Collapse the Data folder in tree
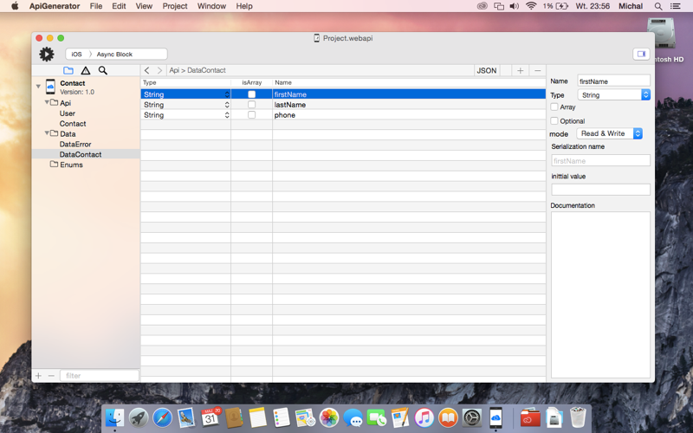Viewport: 693px width, 433px height. click(x=47, y=133)
